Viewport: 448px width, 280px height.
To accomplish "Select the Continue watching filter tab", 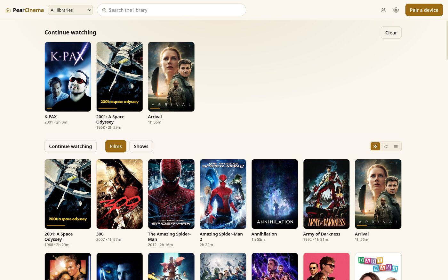I will [x=70, y=146].
